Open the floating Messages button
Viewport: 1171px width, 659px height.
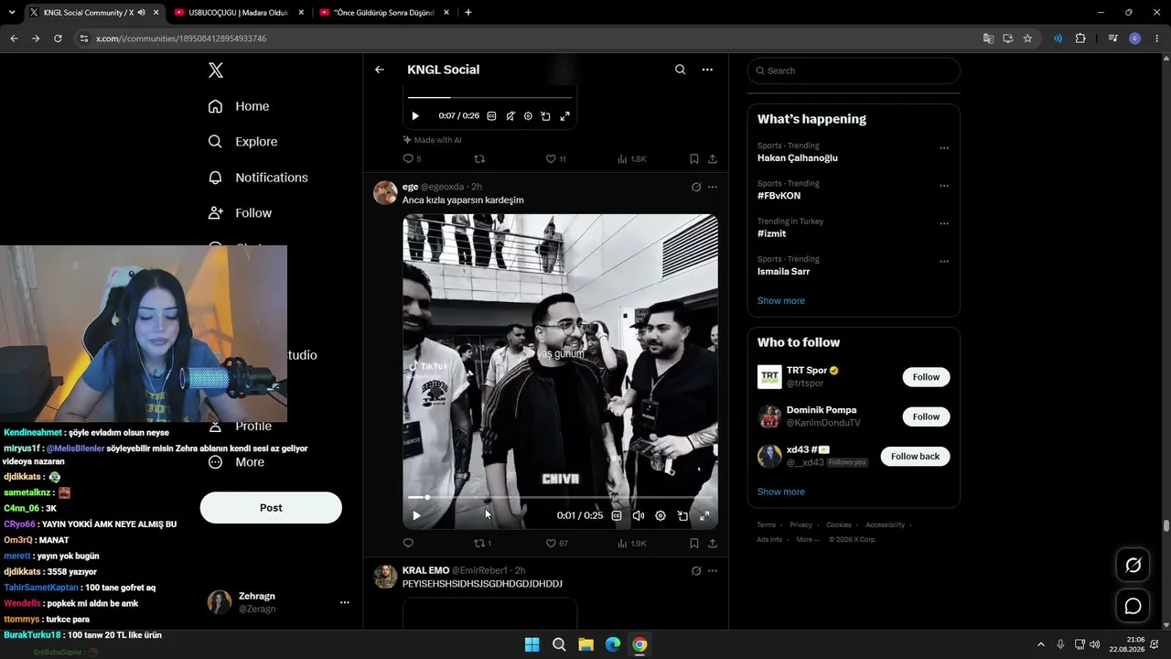pyautogui.click(x=1133, y=606)
